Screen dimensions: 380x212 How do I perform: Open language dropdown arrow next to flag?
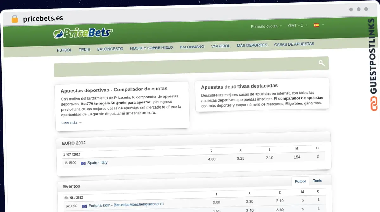(x=323, y=25)
